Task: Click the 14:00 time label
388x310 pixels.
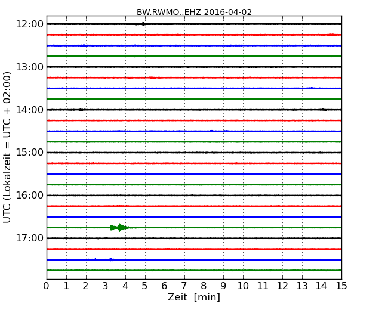Action: click(x=30, y=110)
